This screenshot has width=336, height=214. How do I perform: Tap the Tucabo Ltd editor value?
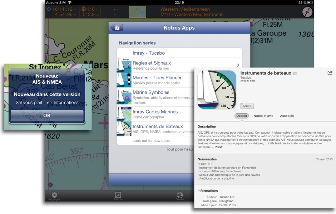coord(227,197)
